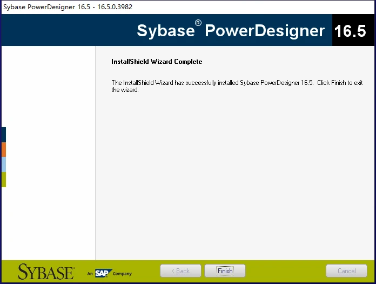
Task: Select the light blue color block in left strip
Action: click(x=4, y=164)
